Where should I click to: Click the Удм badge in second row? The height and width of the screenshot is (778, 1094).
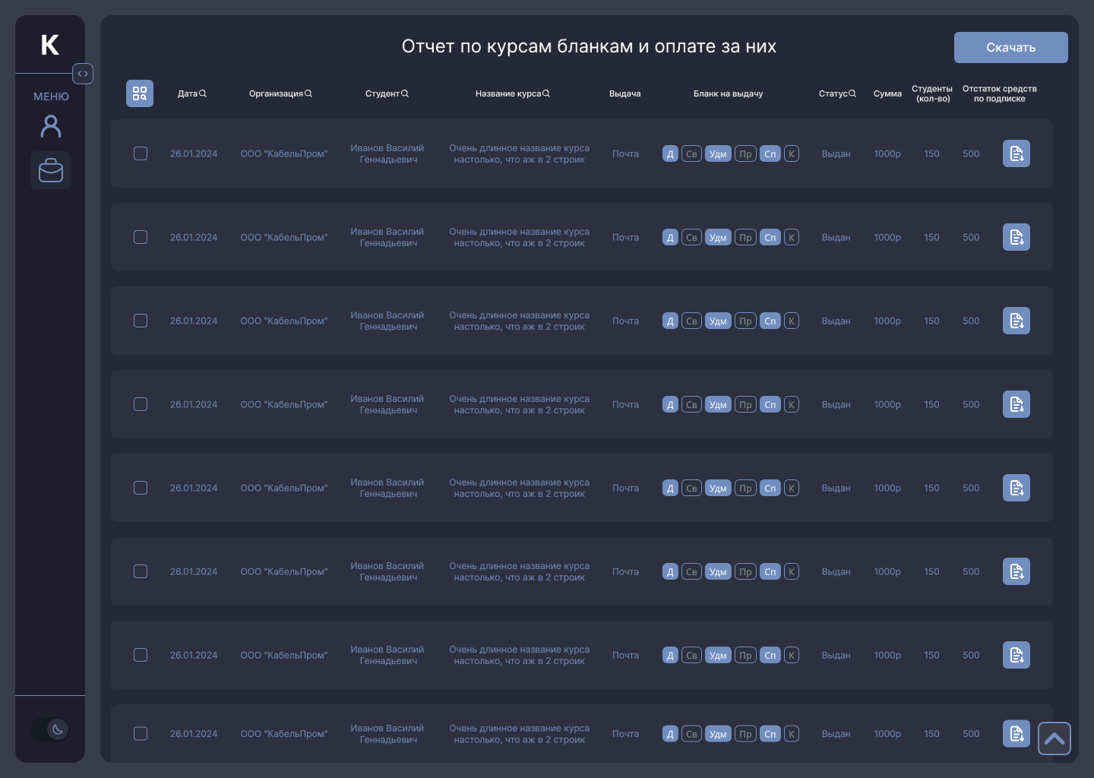pyautogui.click(x=718, y=238)
